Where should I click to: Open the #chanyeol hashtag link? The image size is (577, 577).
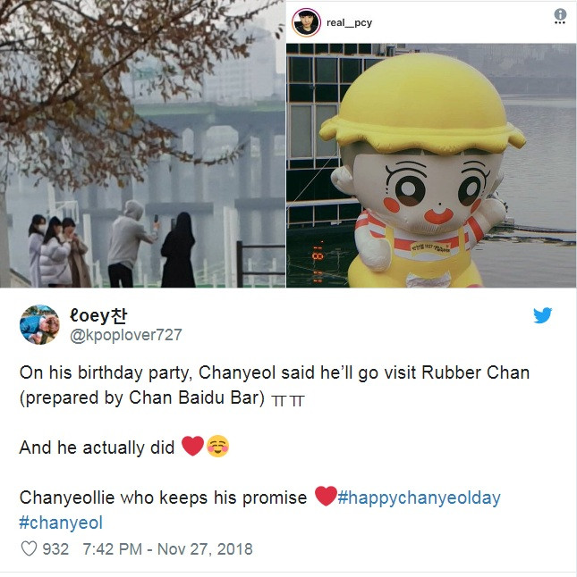[61, 523]
